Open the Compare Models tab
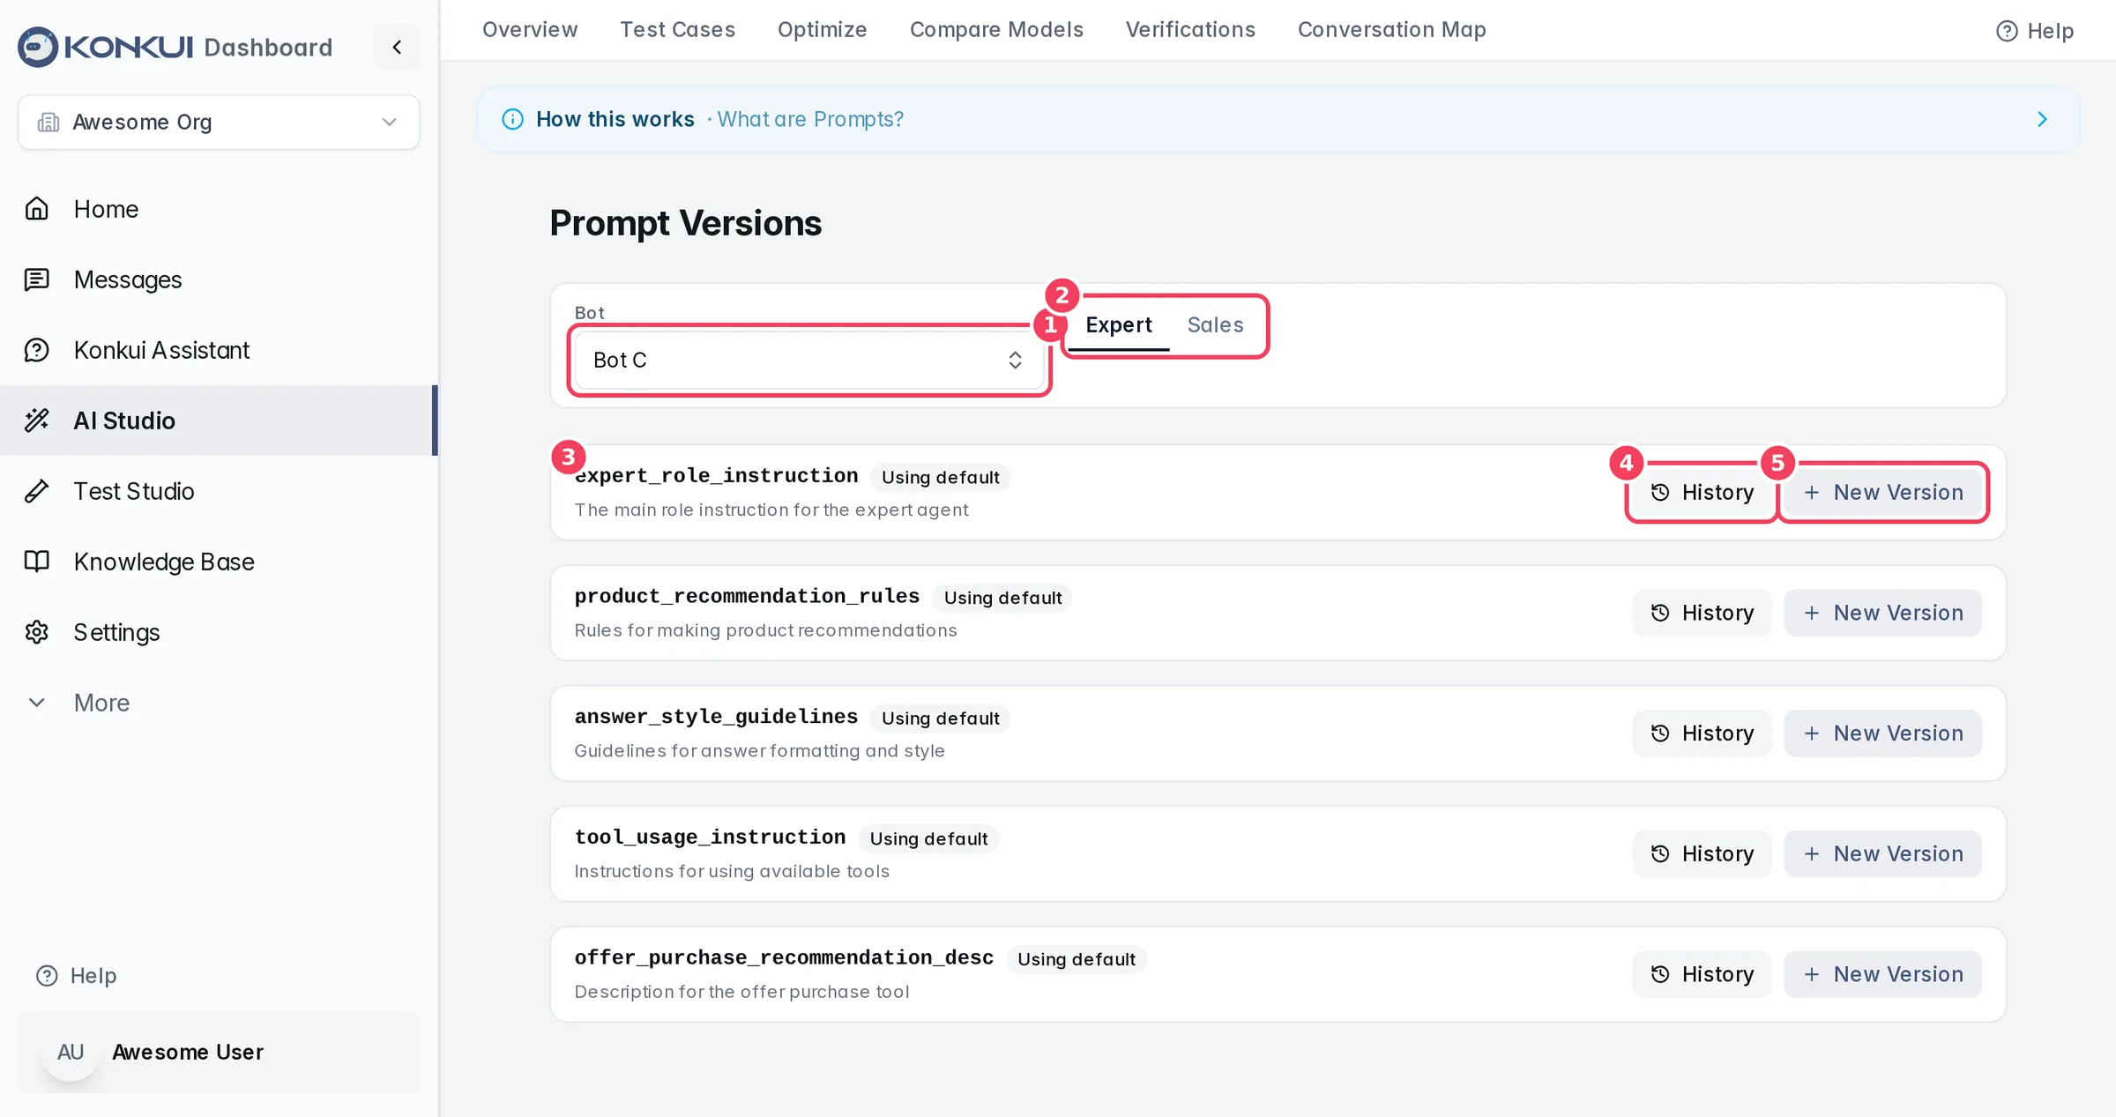The image size is (2116, 1117). click(x=996, y=30)
